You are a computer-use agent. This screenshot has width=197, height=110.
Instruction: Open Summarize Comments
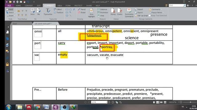129,13
